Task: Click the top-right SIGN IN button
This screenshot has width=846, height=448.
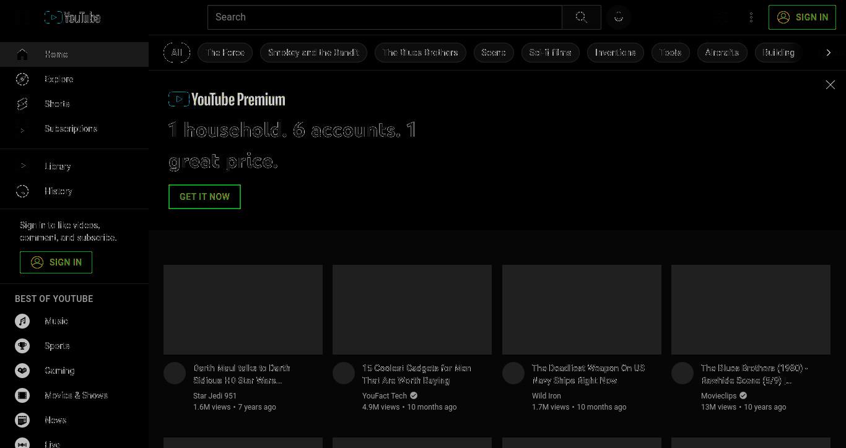Action: tap(802, 17)
